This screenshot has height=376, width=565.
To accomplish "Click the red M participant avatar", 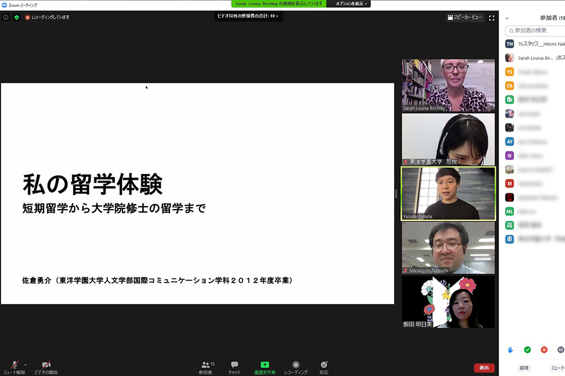I will (510, 183).
